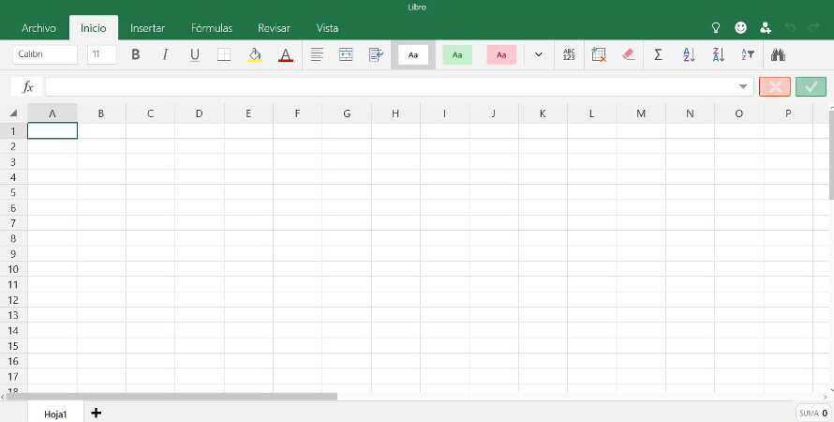Viewport: 834px width, 422px height.
Task: Click the formula bar input field
Action: point(399,86)
